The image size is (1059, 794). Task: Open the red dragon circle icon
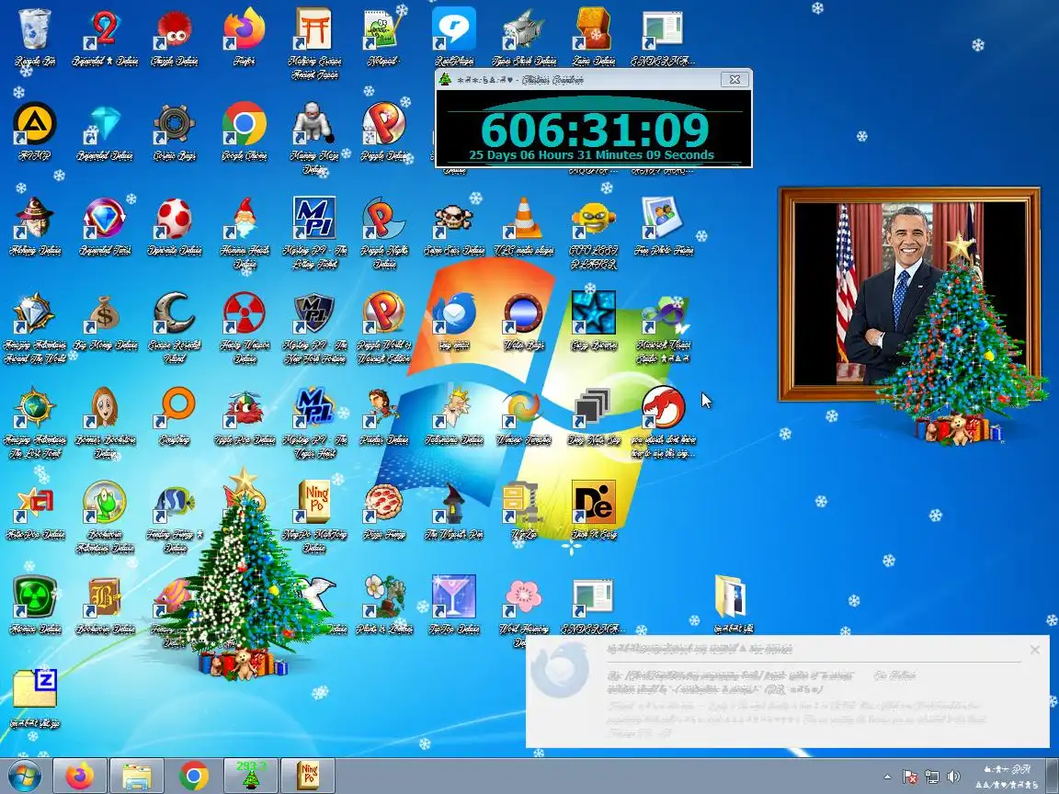[x=663, y=408]
